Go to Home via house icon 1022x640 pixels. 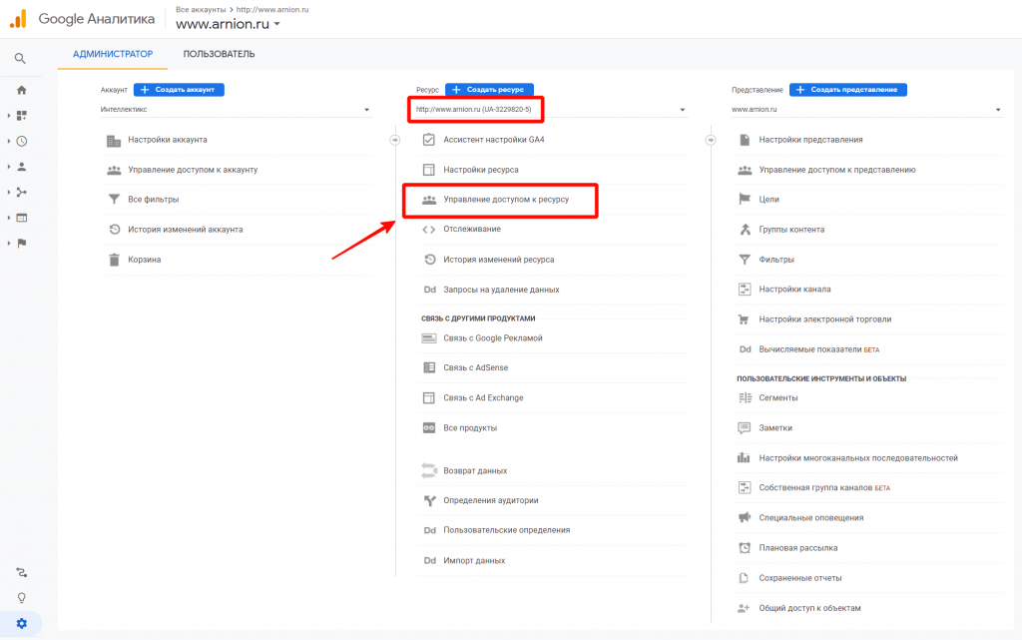pyautogui.click(x=22, y=90)
